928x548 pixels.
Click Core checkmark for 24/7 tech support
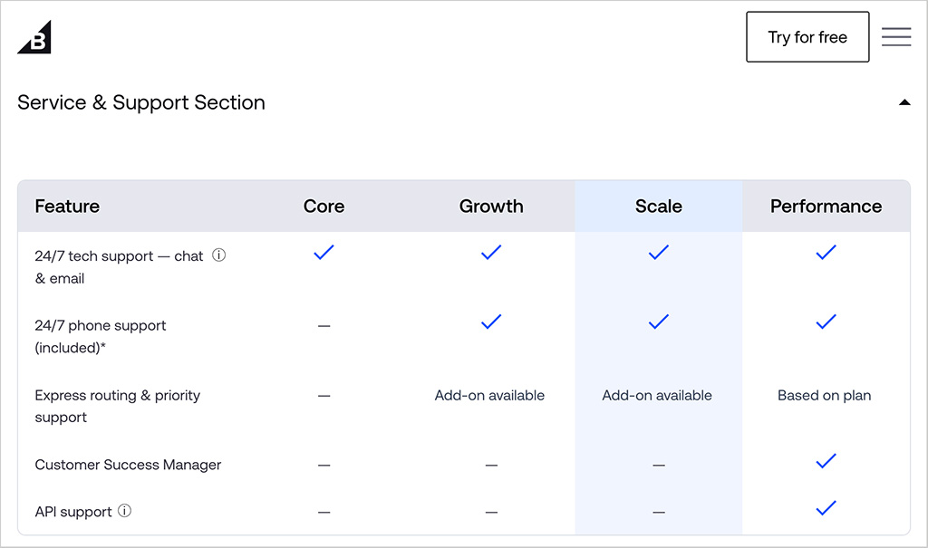tap(324, 253)
